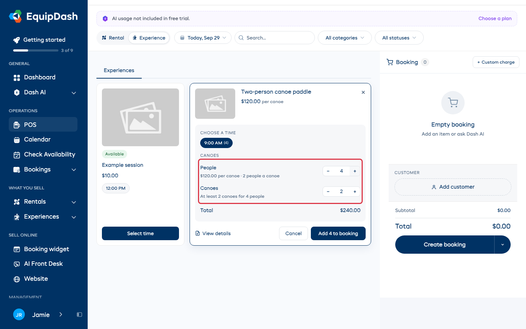Expand the Bookings submenu
The width and height of the screenshot is (526, 329).
coord(74,170)
